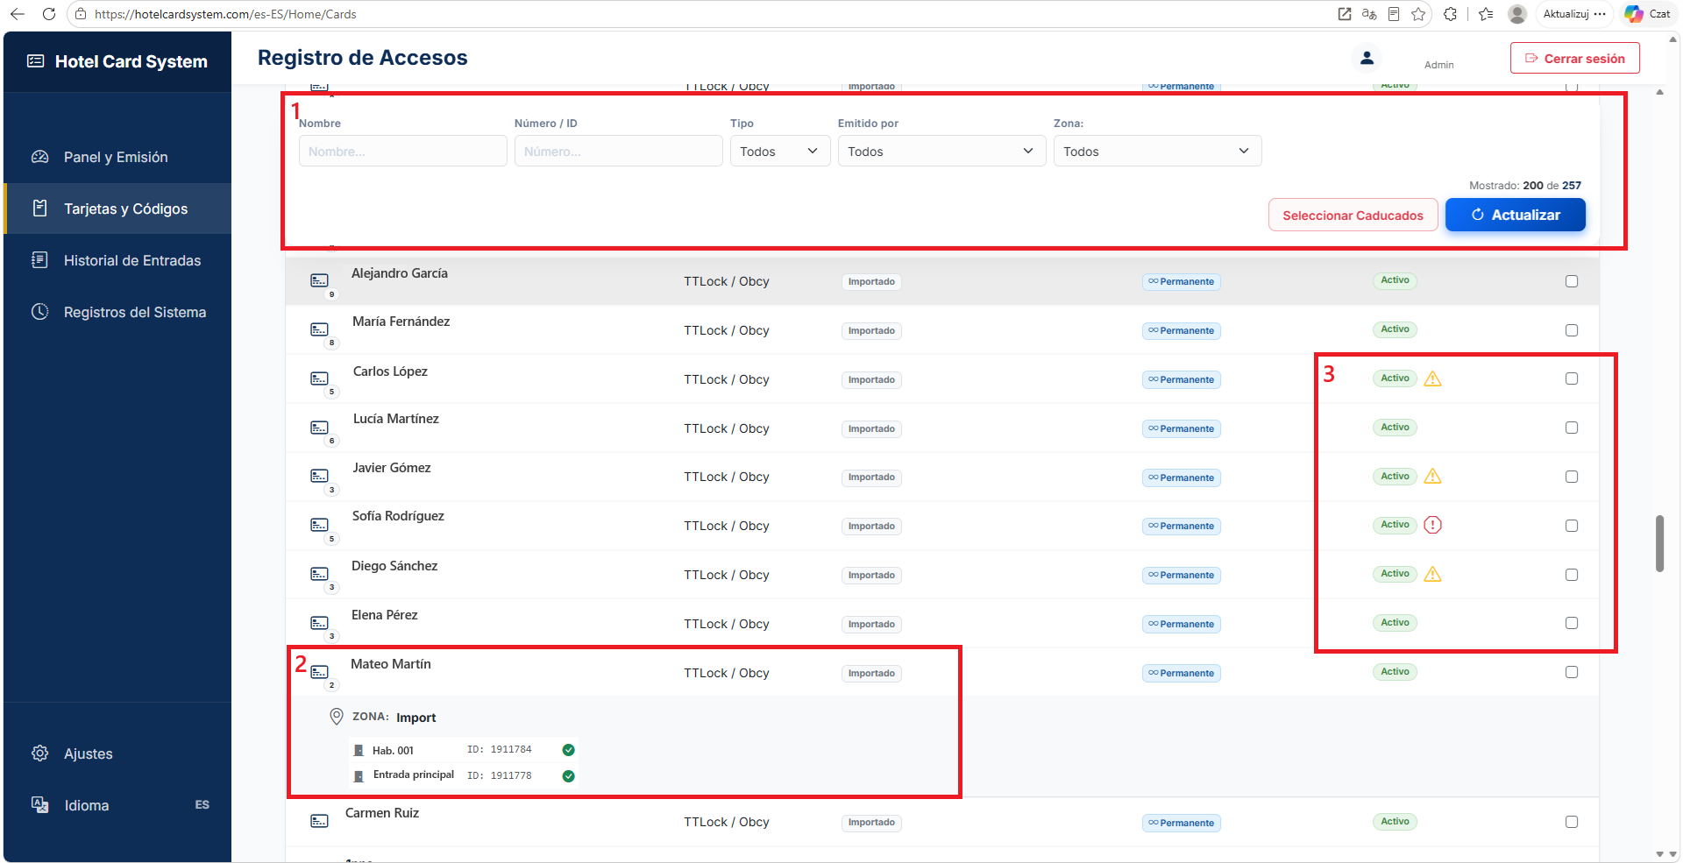Screen dimensions: 1683x863
Task: Expand Elena Pérez row details
Action: tap(942, 623)
